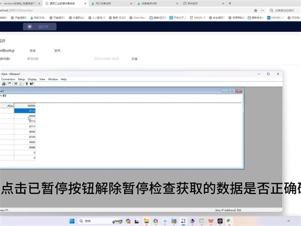Click the Alias column header
The image size is (301, 226).
tap(7, 105)
